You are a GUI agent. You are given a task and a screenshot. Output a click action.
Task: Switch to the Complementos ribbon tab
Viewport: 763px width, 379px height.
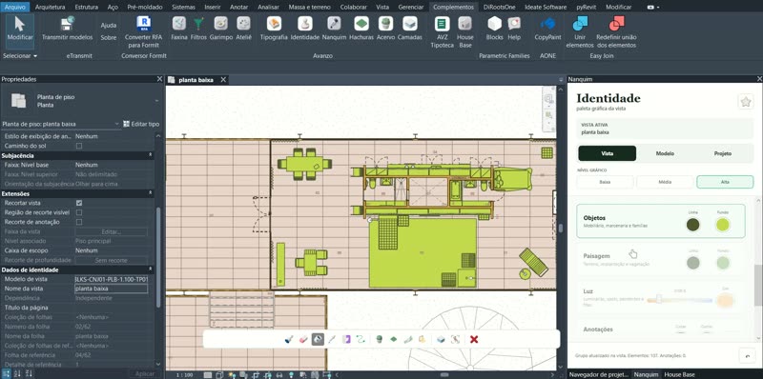(453, 7)
